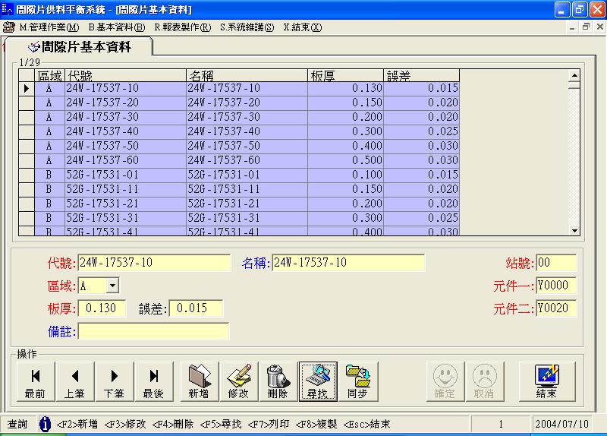Click 代號 cell 52G-17531-21
This screenshot has width=607, height=436.
coord(125,204)
